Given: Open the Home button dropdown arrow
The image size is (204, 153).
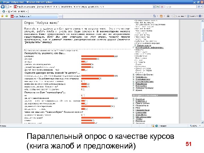Looking at the screenshot, I should point(158,16).
